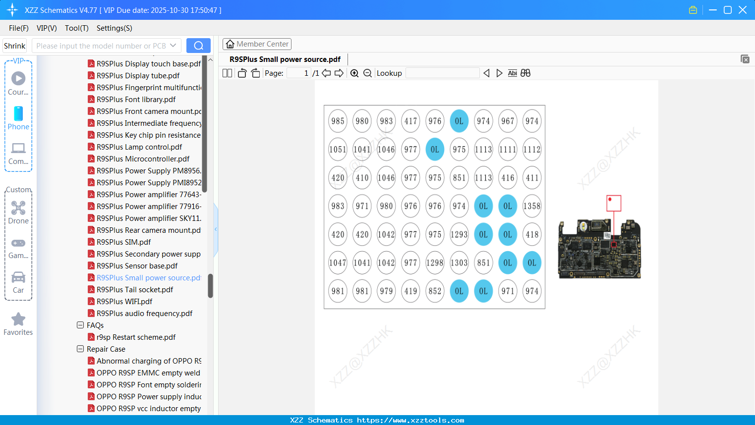This screenshot has width=755, height=425.
Task: Rotate the page clockwise
Action: pyautogui.click(x=255, y=73)
